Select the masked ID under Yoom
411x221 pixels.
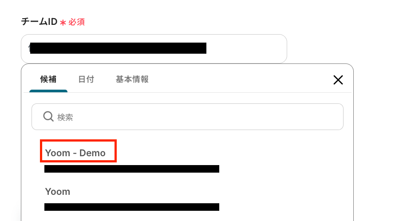pos(132,207)
